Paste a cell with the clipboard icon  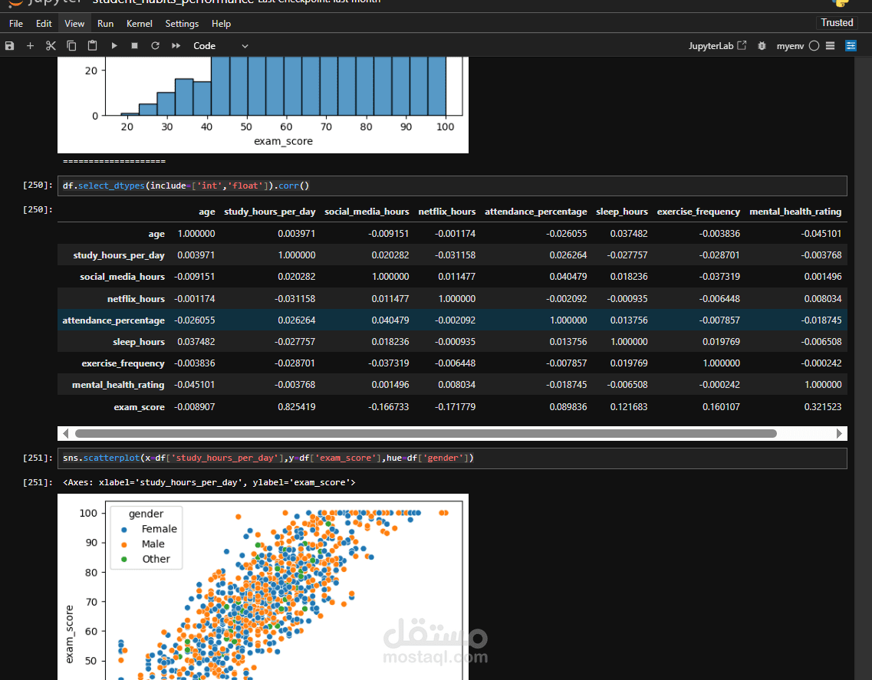click(x=92, y=45)
